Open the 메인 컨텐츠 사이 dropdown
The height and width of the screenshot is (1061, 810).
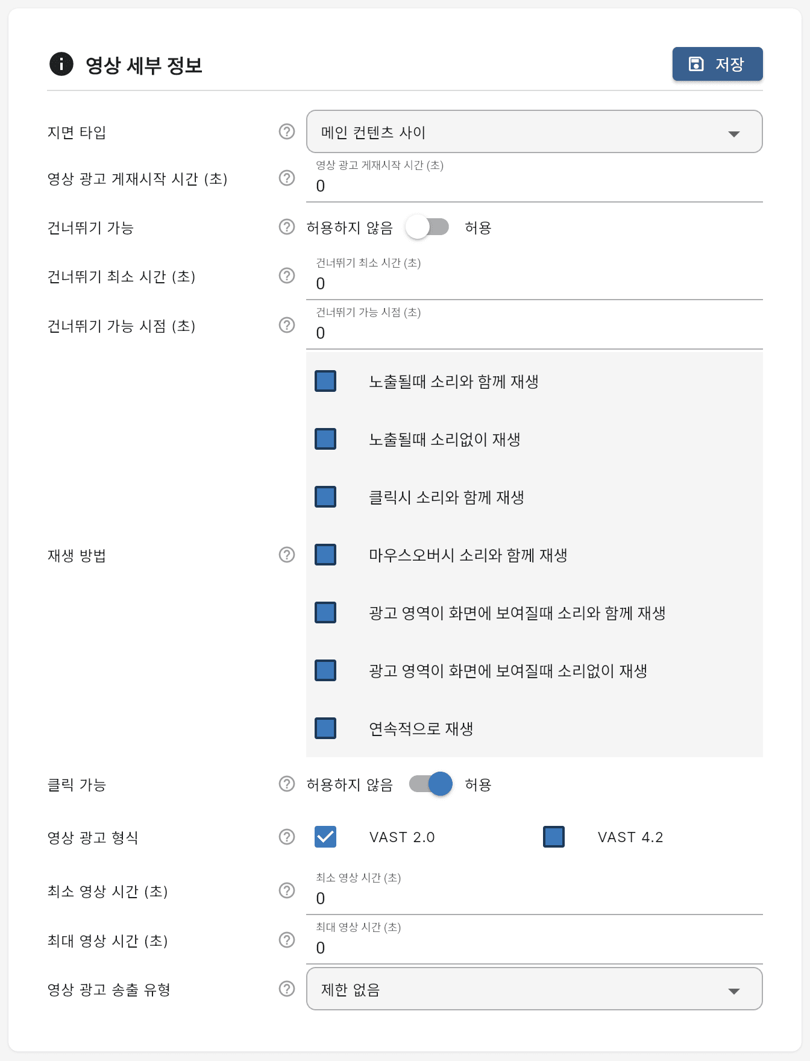tap(534, 132)
